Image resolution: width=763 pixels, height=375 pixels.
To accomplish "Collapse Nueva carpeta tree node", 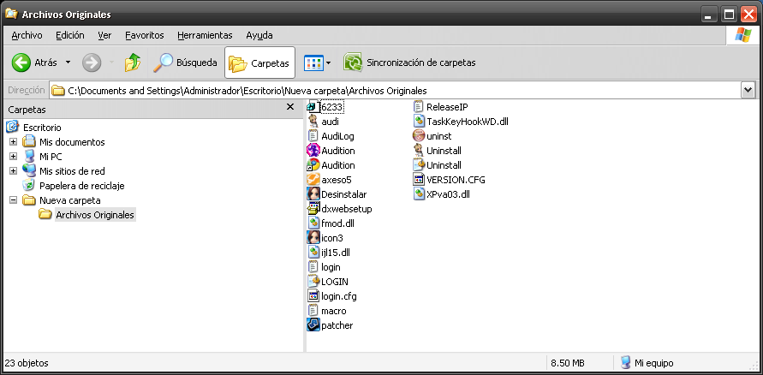I will pyautogui.click(x=13, y=200).
